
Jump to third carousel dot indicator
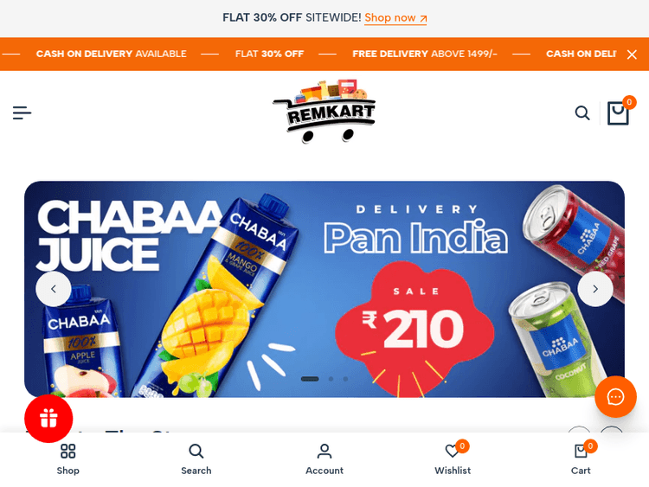[x=345, y=379]
